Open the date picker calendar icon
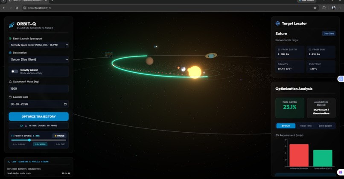The image size is (344, 179). click(x=65, y=104)
